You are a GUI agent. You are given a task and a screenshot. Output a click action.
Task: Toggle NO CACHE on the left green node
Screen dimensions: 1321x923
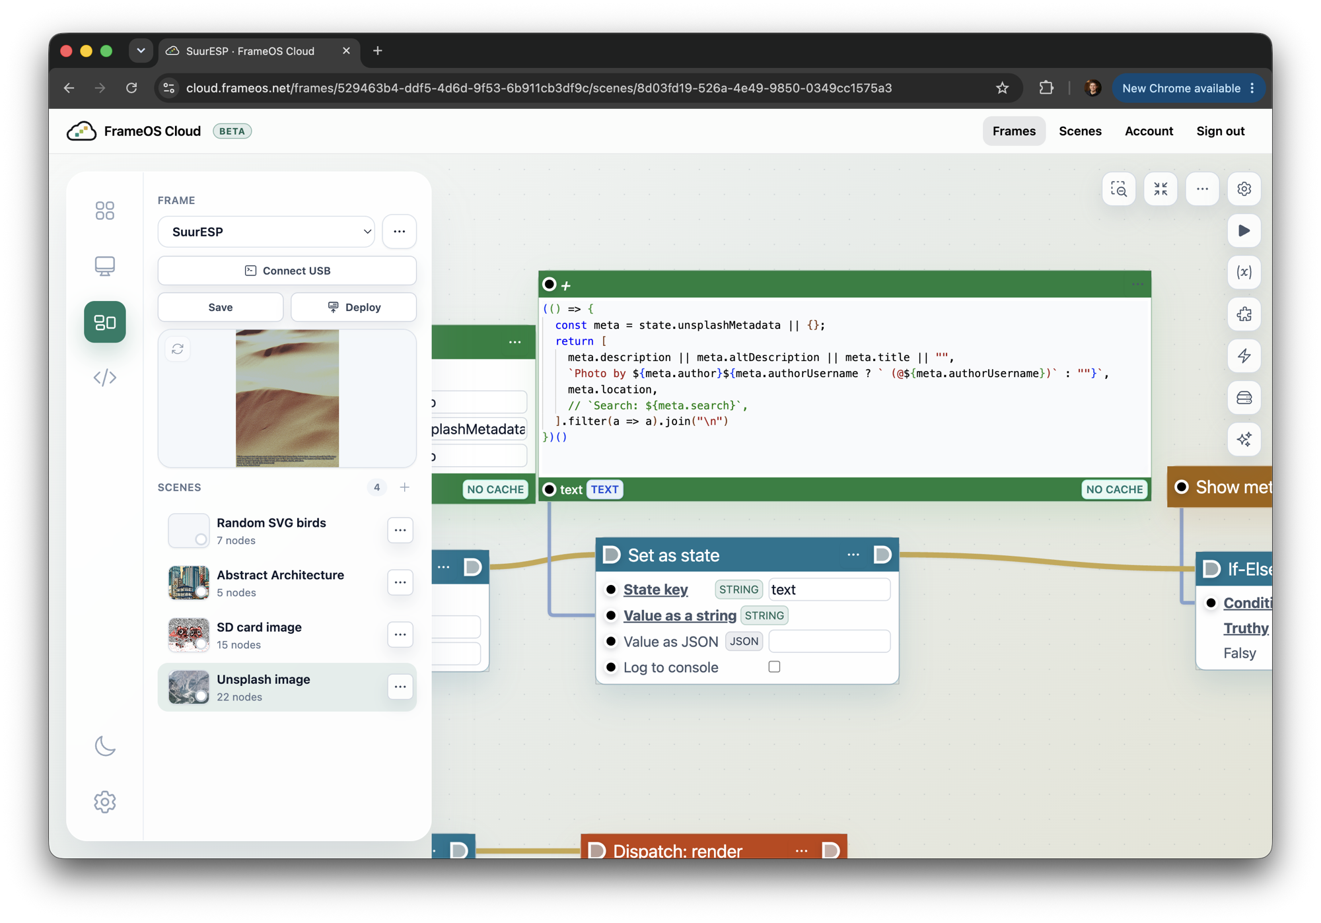click(x=495, y=489)
